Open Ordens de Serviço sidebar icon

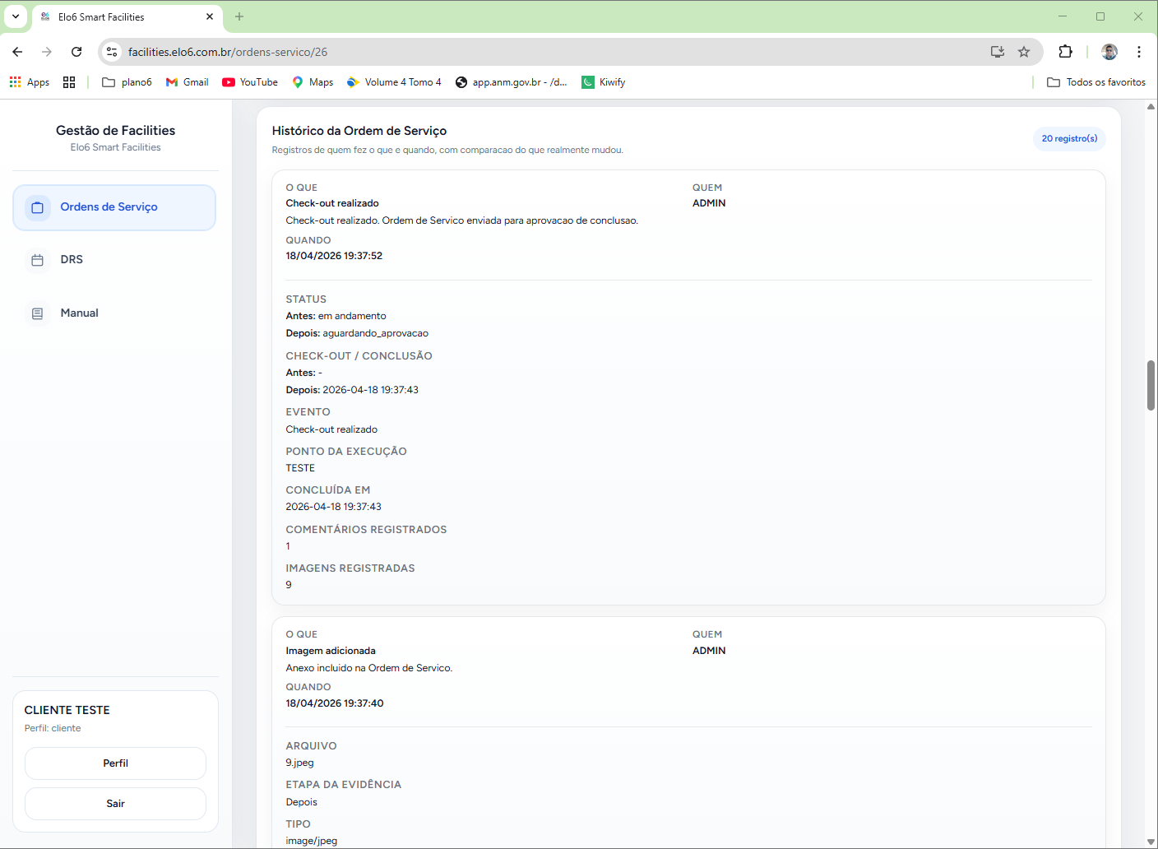coord(37,207)
